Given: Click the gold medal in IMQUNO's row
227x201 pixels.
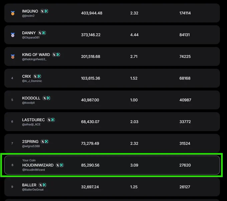Looking at the screenshot, I should tap(13, 13).
